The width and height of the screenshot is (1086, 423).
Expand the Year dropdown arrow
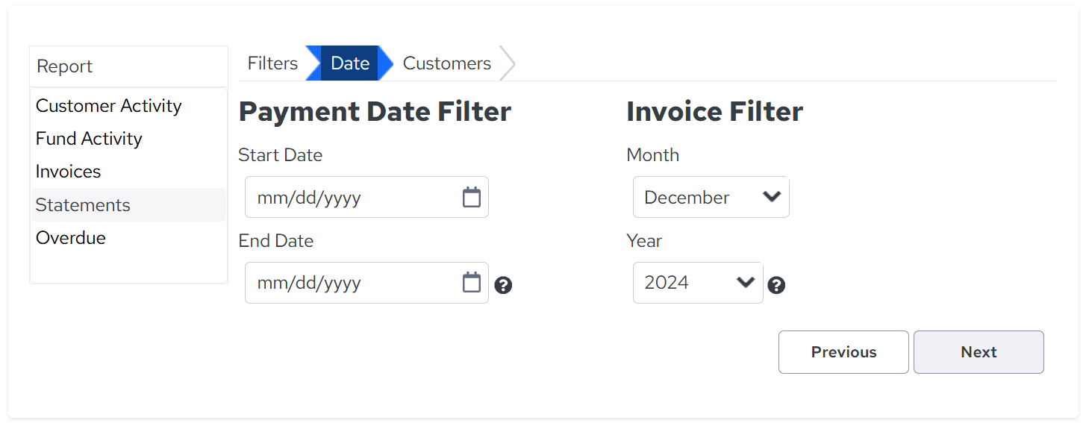click(746, 282)
